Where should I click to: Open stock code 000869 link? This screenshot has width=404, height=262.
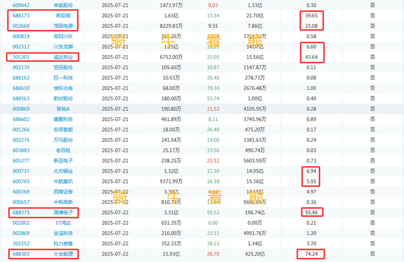(x=21, y=109)
